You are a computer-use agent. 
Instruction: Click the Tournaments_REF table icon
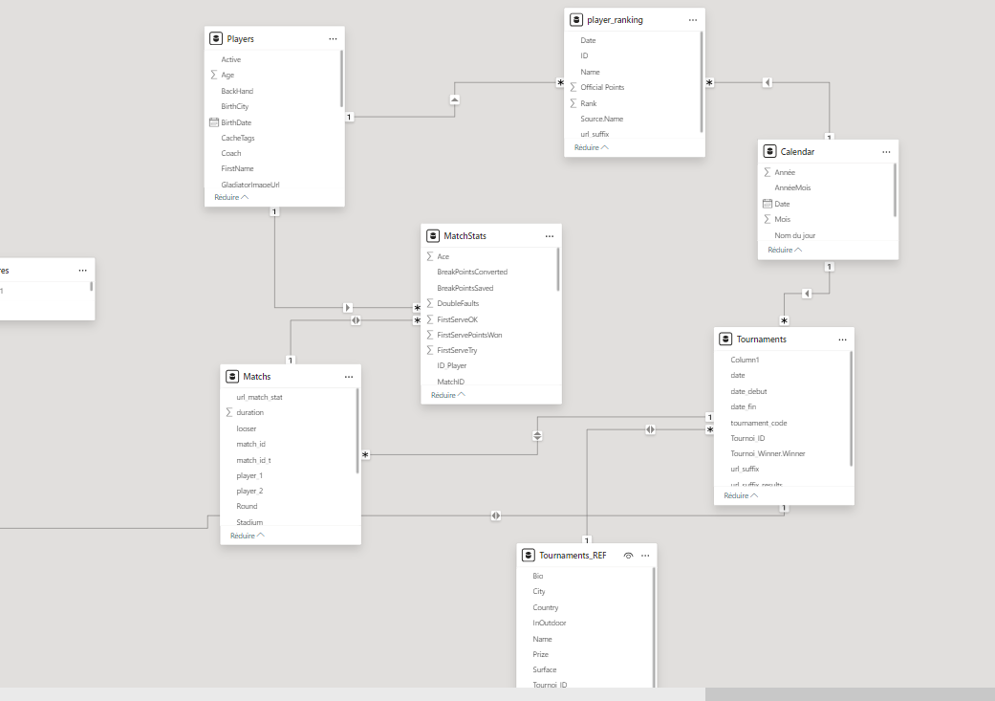pos(528,555)
